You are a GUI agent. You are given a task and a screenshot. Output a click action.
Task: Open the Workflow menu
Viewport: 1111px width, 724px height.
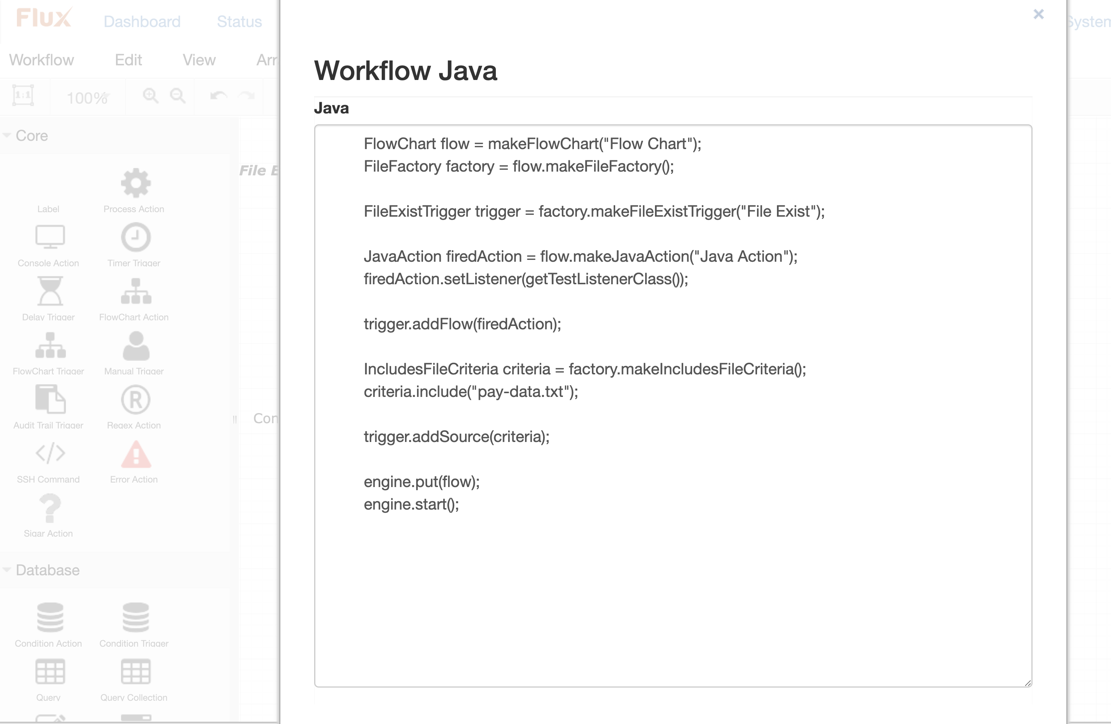click(42, 60)
